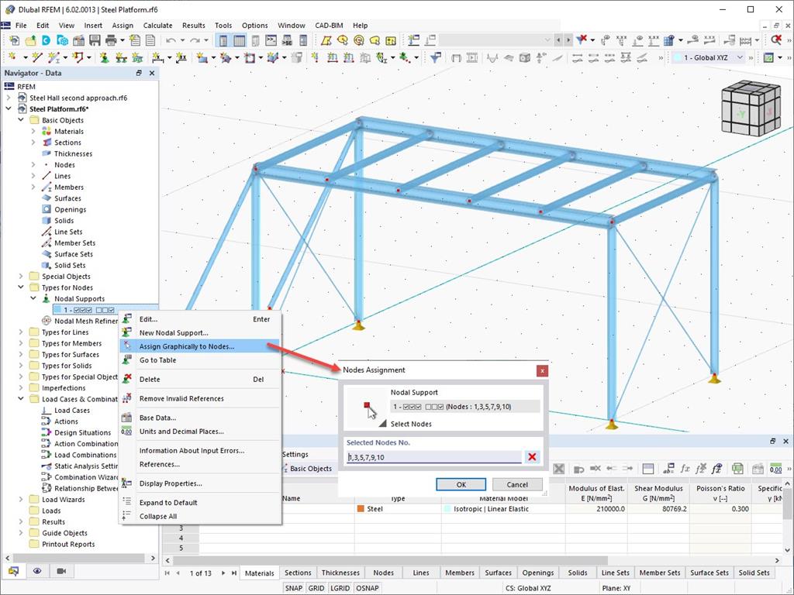Expand the Steel Hall second approach.rf6 node

click(x=9, y=98)
